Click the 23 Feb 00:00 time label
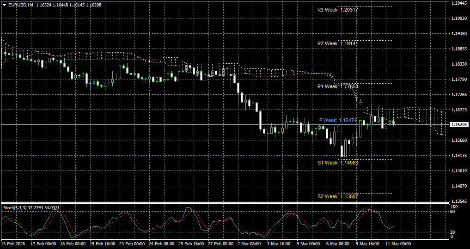470x249 pixels. pos(132,243)
